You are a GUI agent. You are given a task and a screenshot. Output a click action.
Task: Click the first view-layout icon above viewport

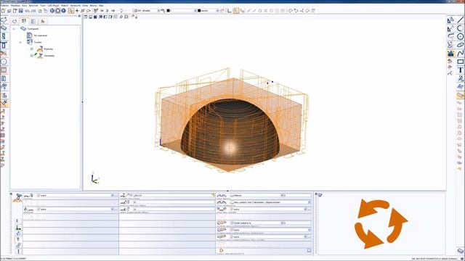pyautogui.click(x=86, y=17)
